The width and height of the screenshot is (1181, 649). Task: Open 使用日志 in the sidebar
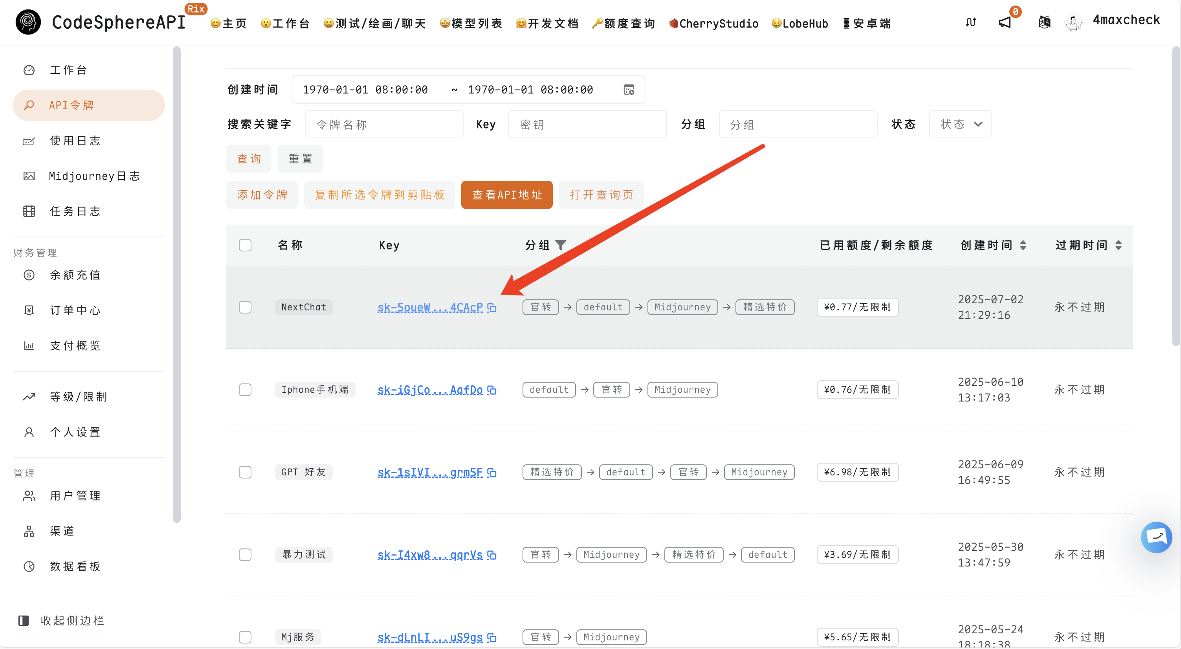tap(75, 141)
